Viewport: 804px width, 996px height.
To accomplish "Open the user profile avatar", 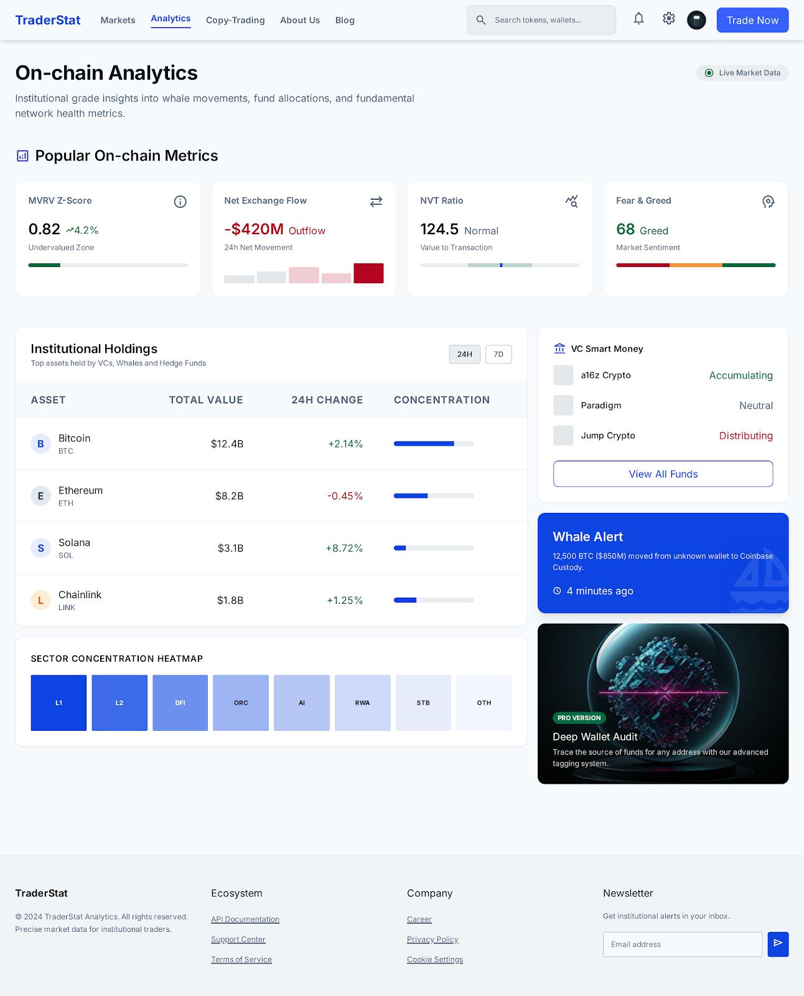I will 696,20.
